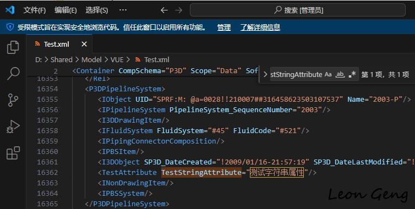Click the highlighted TestStringAttribute match
Image resolution: width=415 pixels, height=209 pixels.
coord(201,173)
